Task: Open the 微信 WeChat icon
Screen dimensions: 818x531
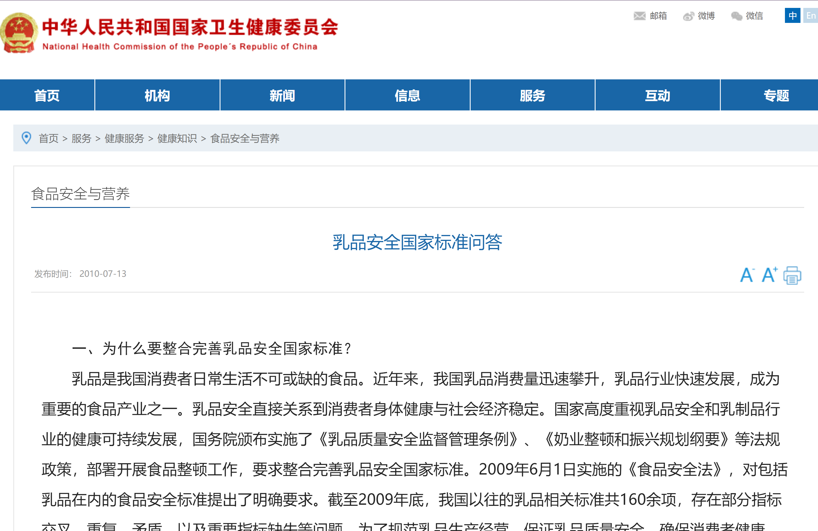Action: click(x=737, y=16)
